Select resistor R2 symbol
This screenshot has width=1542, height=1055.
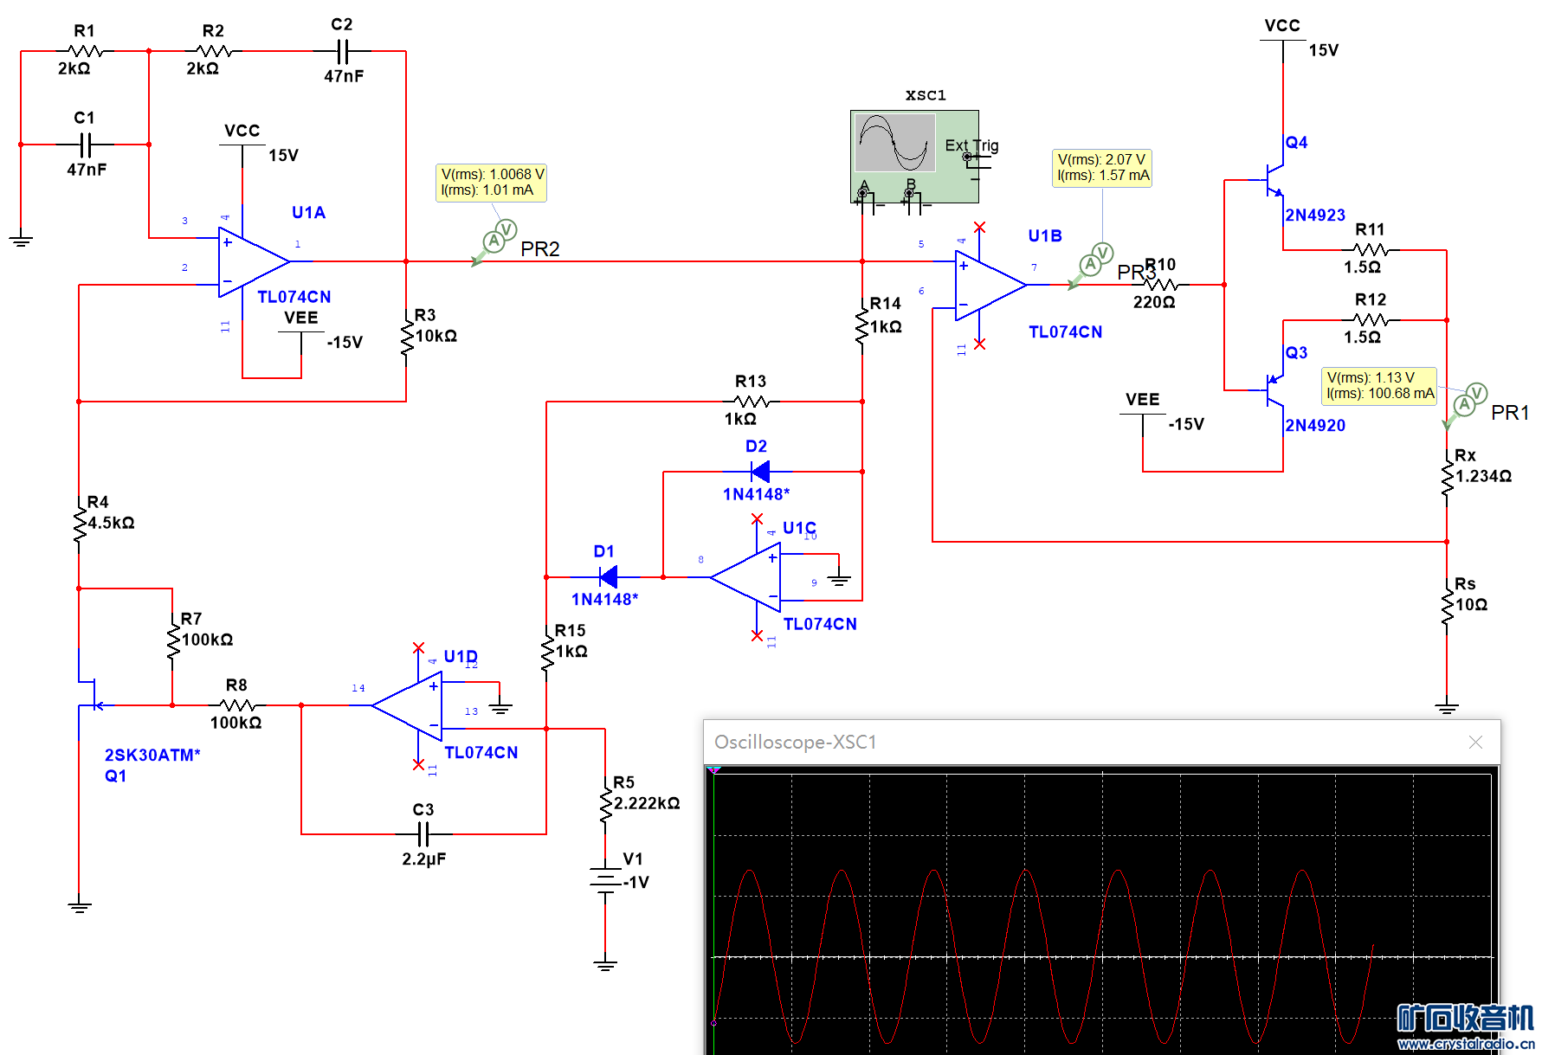pos(213,52)
